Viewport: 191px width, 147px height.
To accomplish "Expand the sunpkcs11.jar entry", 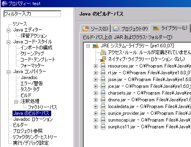I will pos(95,127).
